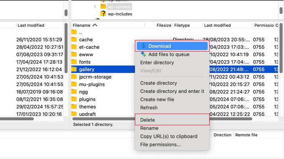Choose Rename in the context menu

pos(149,128)
